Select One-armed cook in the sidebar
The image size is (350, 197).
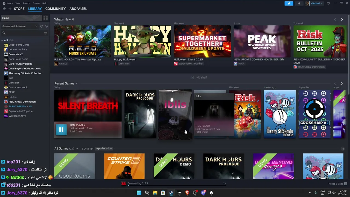[18, 88]
